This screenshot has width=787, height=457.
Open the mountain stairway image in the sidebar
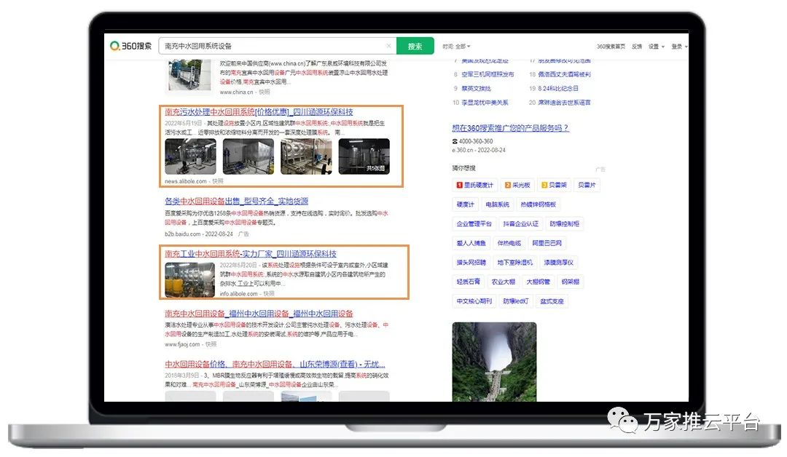494,362
